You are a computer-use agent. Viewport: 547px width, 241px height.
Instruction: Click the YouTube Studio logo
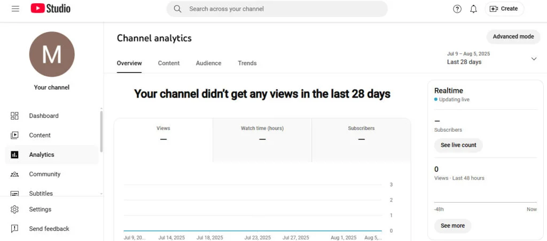pyautogui.click(x=51, y=9)
